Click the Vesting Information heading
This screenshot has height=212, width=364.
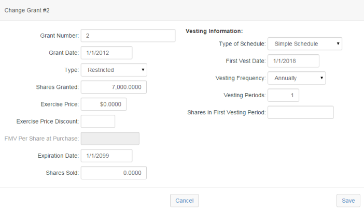214,31
